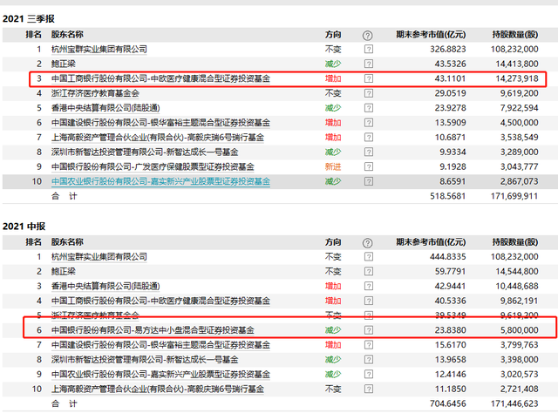Viewport: 558px width, 420px height.
Task: Click 股东名称 column header in 中报 table
Action: [x=67, y=242]
